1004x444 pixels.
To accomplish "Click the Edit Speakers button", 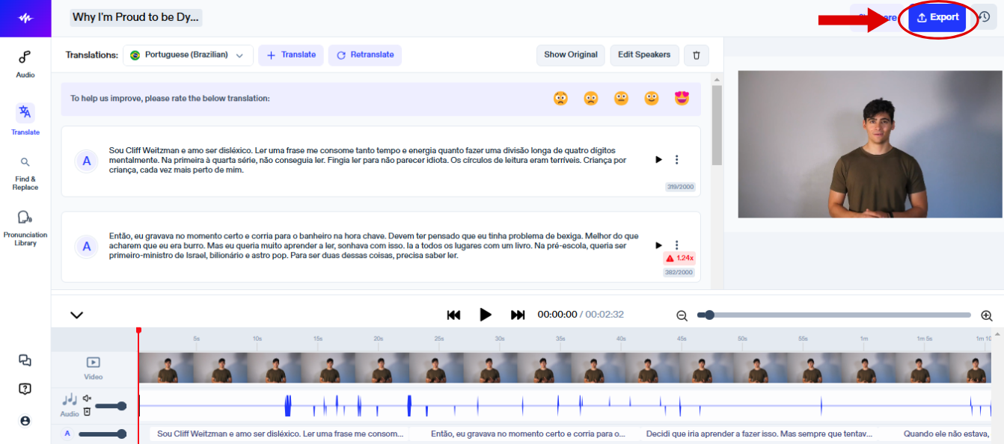I will [644, 55].
